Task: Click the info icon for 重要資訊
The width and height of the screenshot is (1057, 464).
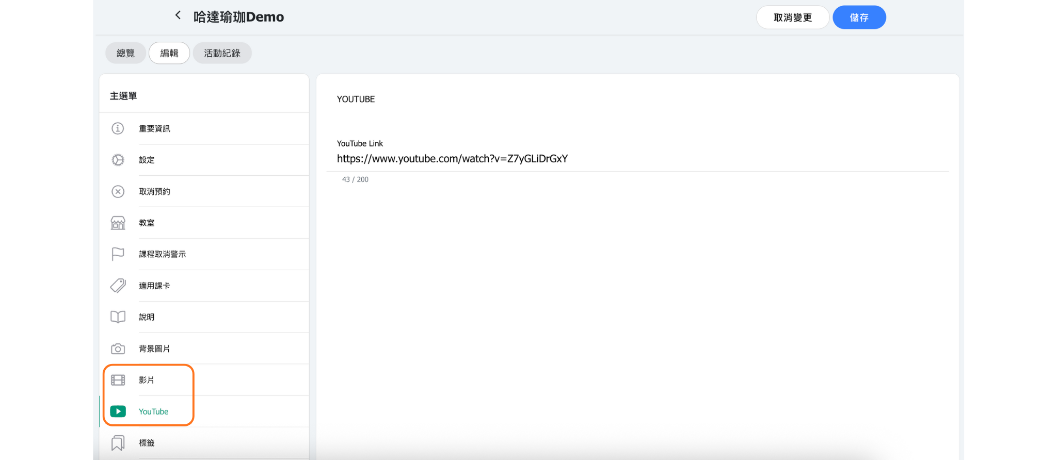Action: tap(118, 128)
